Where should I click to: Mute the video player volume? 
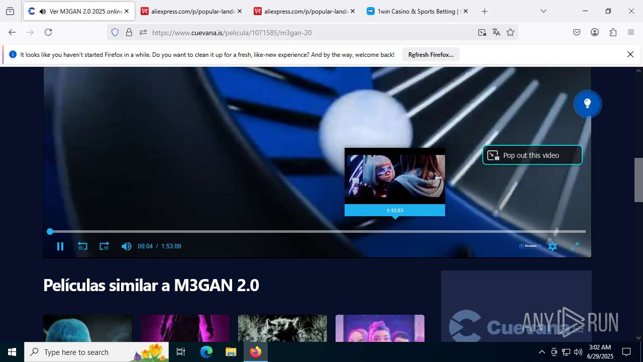point(126,246)
